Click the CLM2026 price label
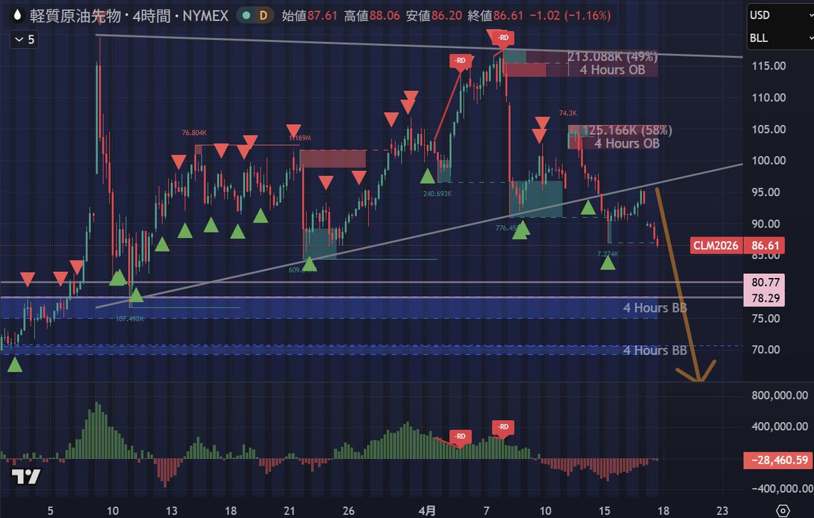814x518 pixels. [715, 245]
